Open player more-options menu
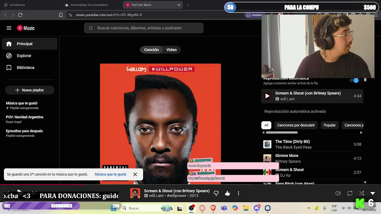 (238, 193)
